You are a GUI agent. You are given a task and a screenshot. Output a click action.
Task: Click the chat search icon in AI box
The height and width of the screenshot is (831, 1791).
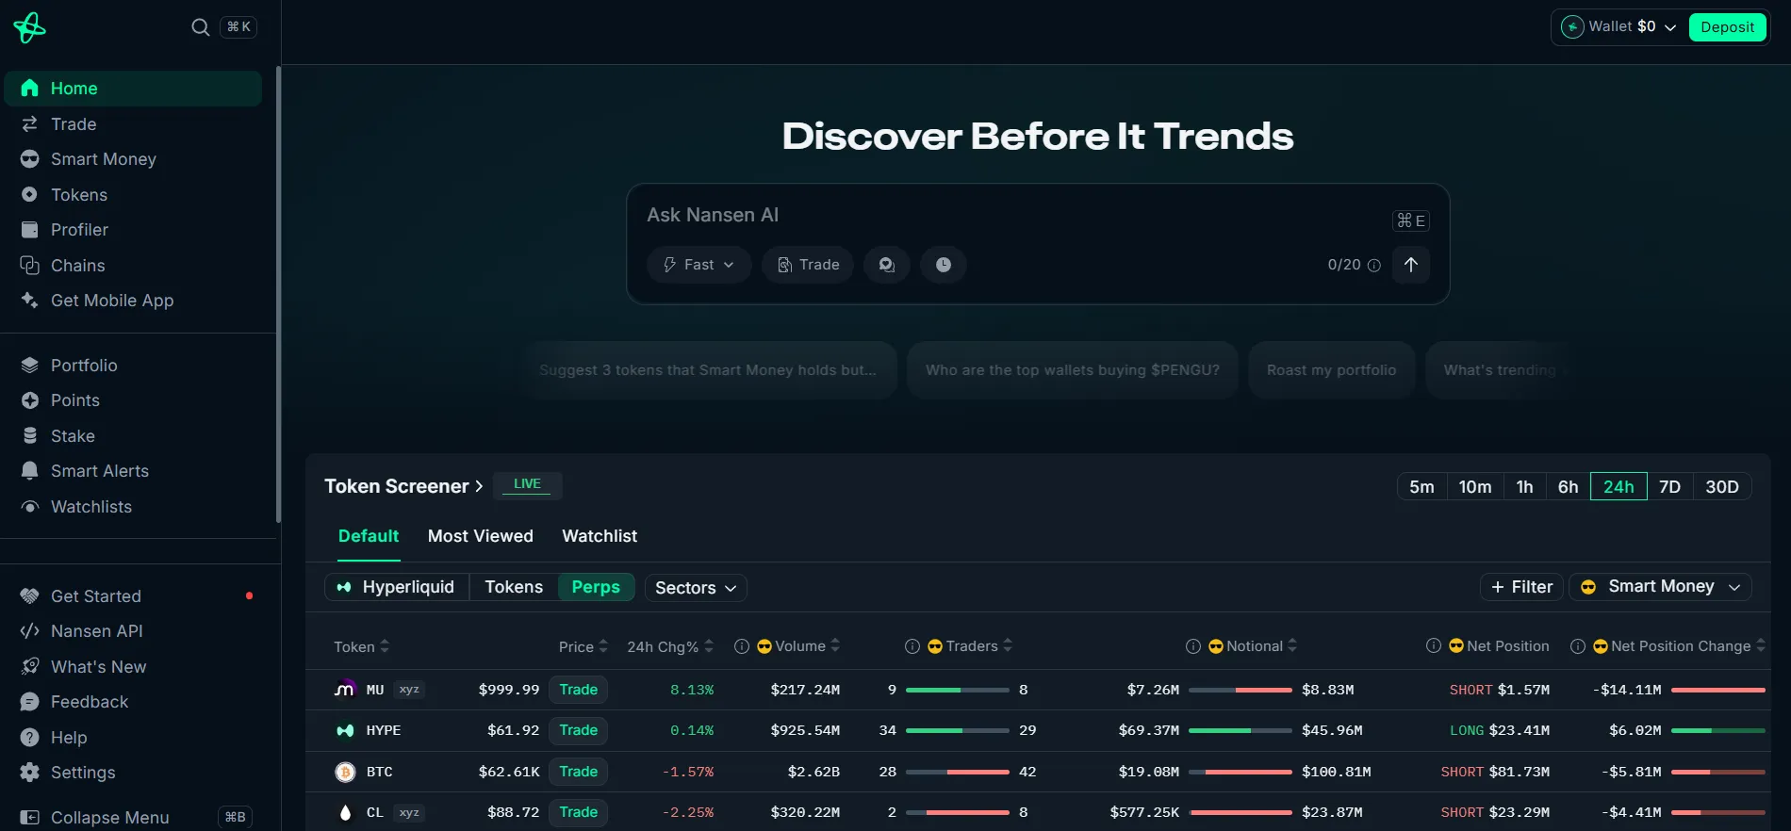click(x=887, y=265)
